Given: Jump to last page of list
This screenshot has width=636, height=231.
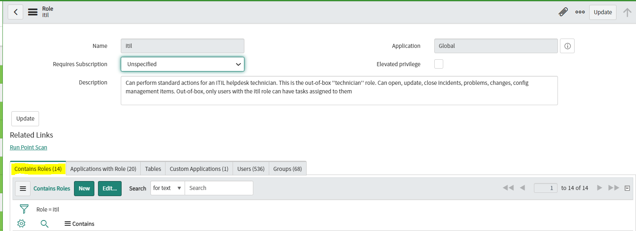Looking at the screenshot, I should [614, 188].
